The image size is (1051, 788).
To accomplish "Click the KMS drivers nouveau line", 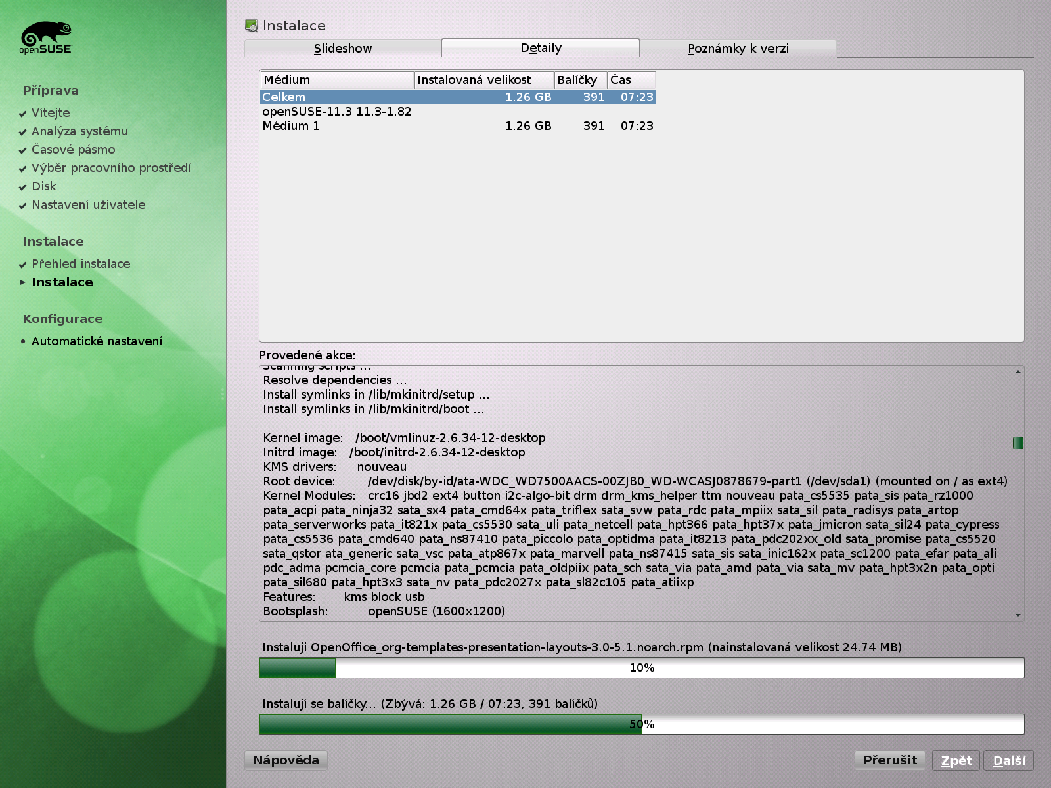I will pos(335,467).
